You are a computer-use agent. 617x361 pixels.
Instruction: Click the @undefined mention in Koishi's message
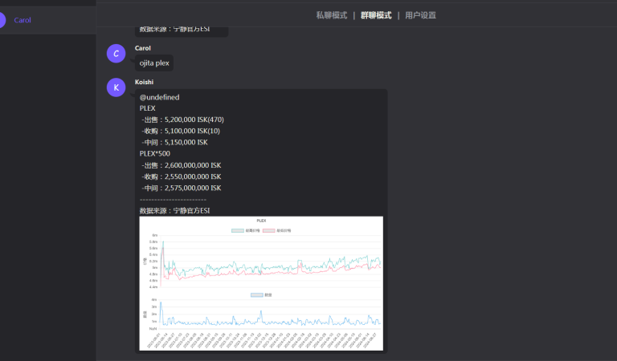(x=159, y=97)
